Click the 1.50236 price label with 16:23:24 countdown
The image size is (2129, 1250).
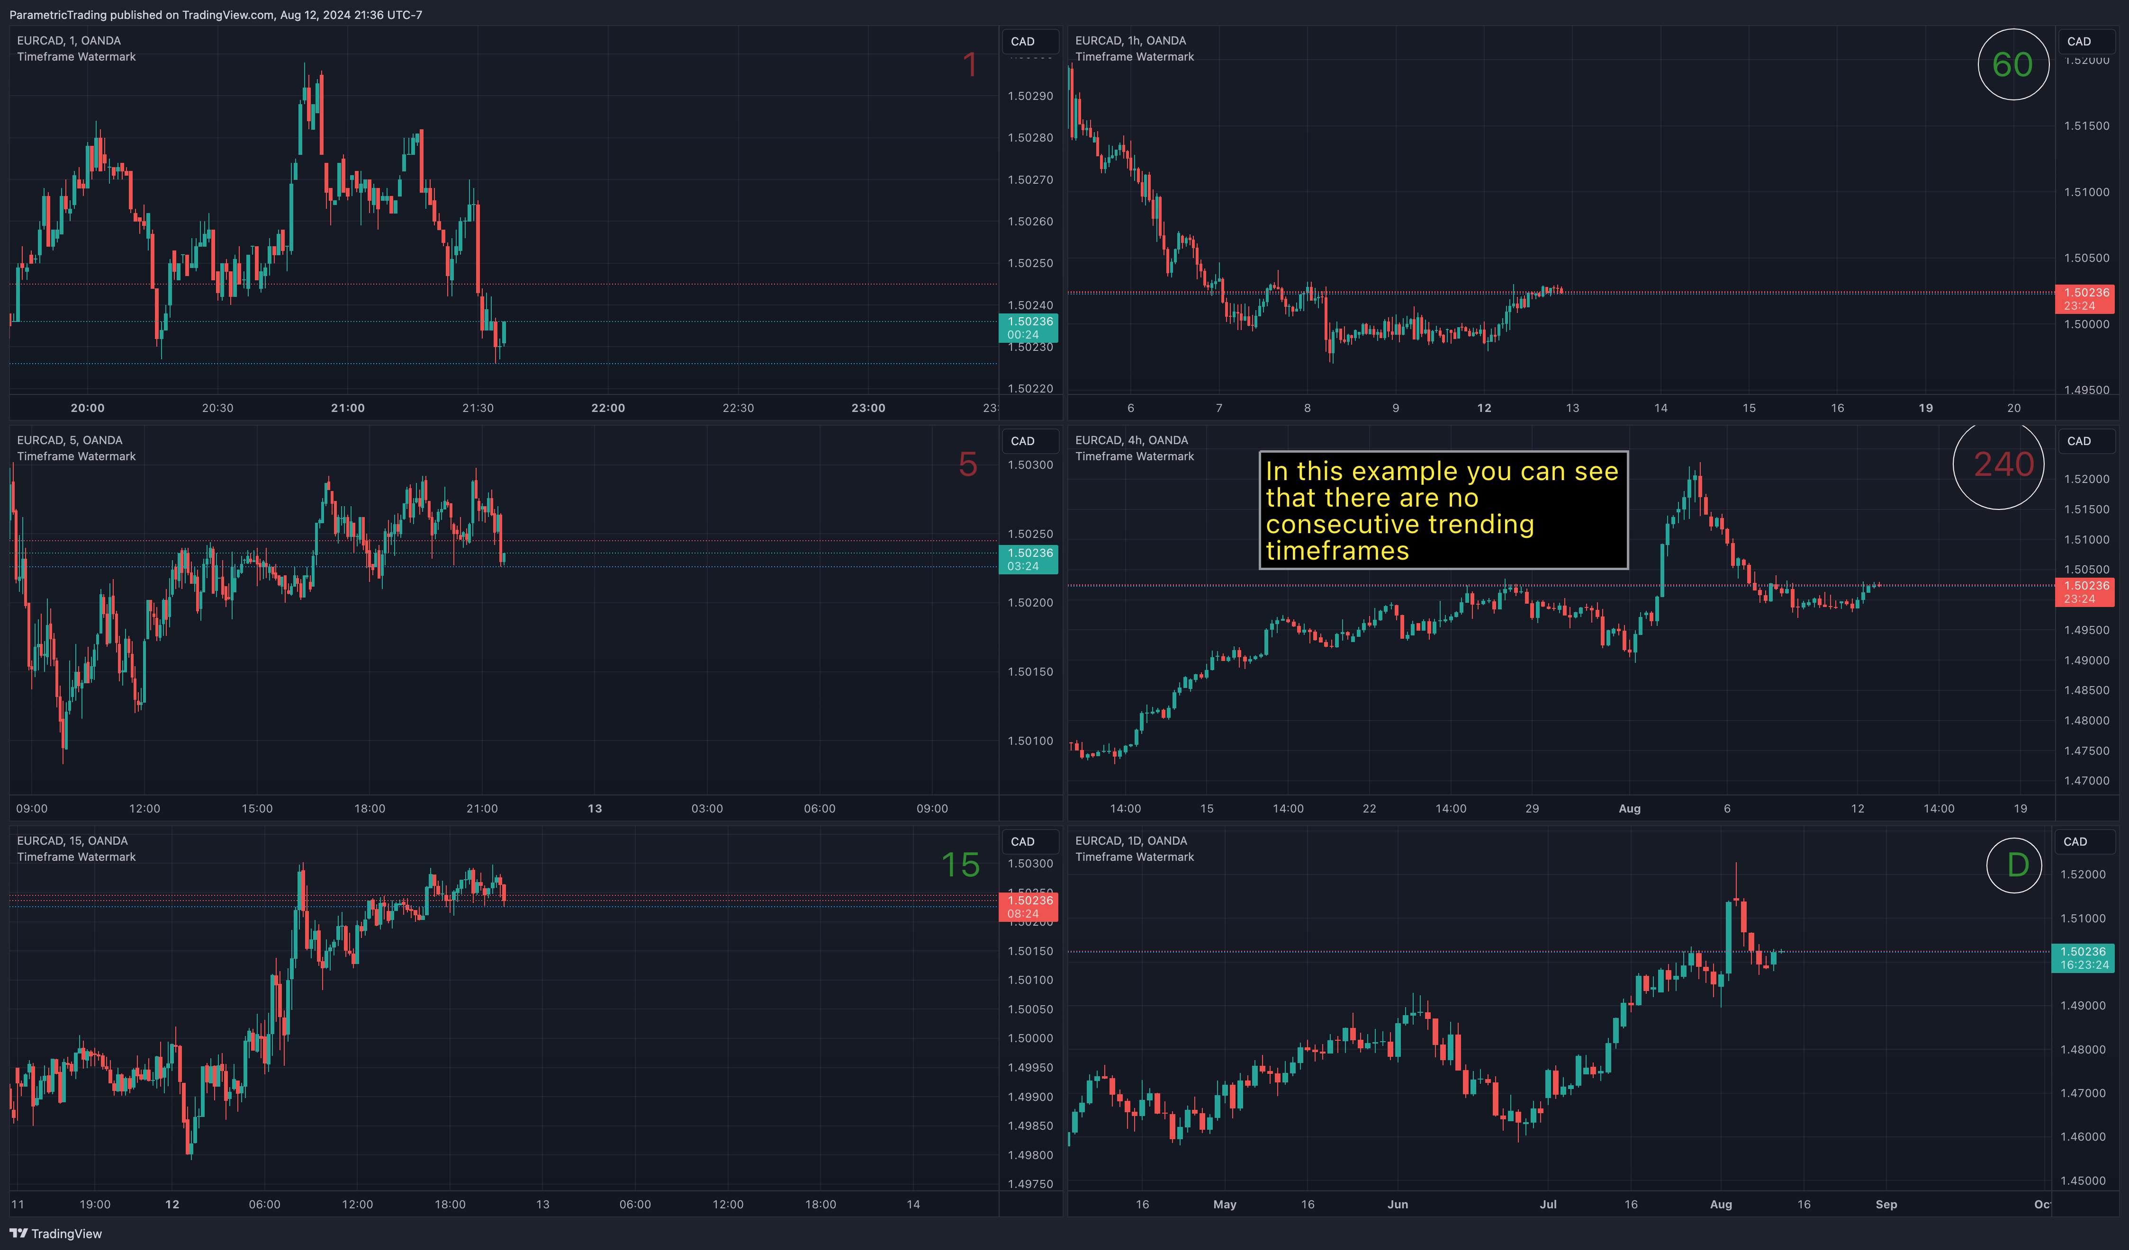pos(2084,958)
